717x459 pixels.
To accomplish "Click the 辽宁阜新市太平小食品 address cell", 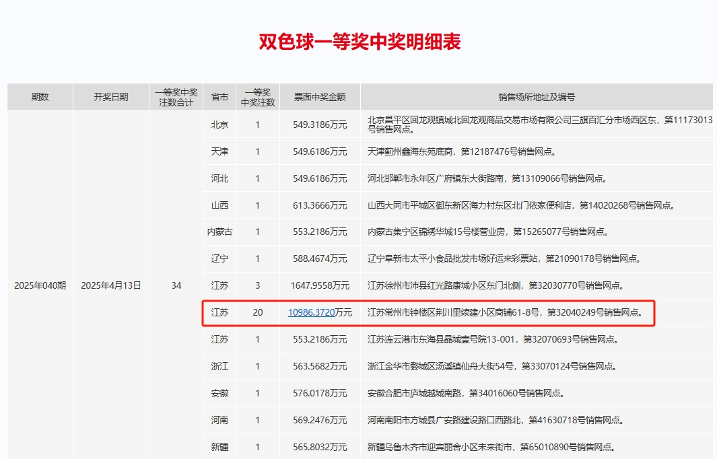I will pos(537,258).
